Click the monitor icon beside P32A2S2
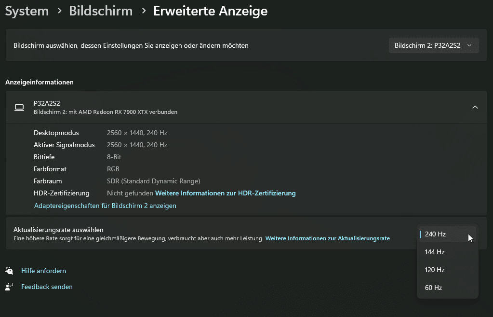 (19, 107)
